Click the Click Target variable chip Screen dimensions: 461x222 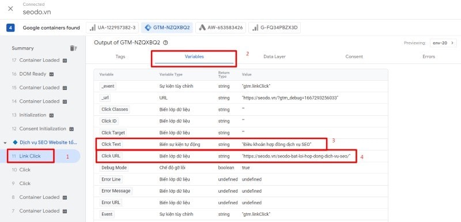pos(113,133)
